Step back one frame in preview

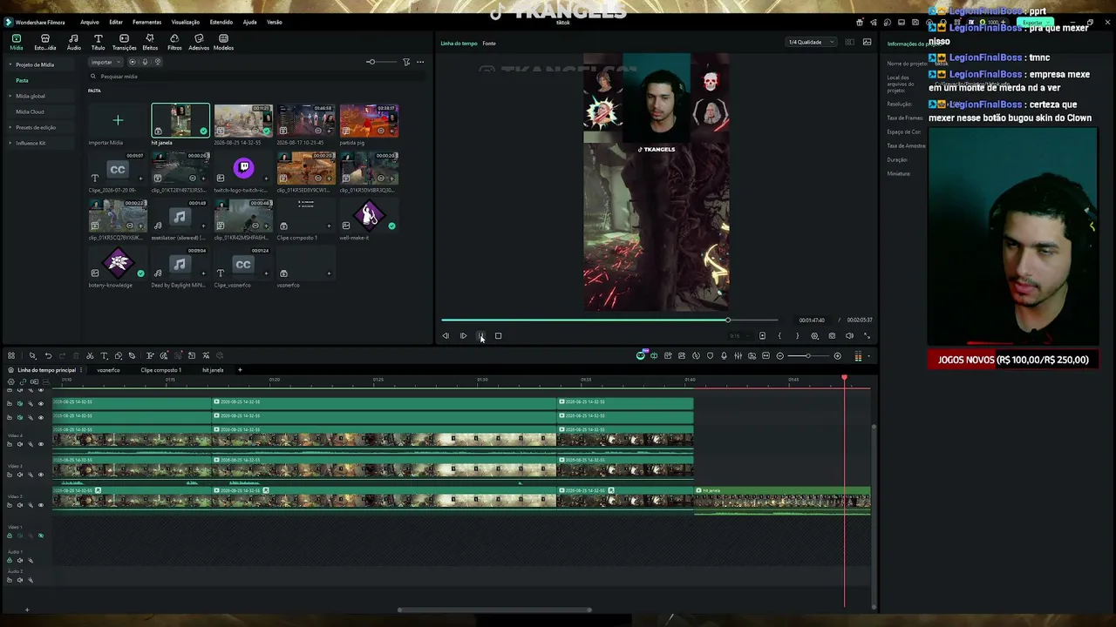coord(446,336)
